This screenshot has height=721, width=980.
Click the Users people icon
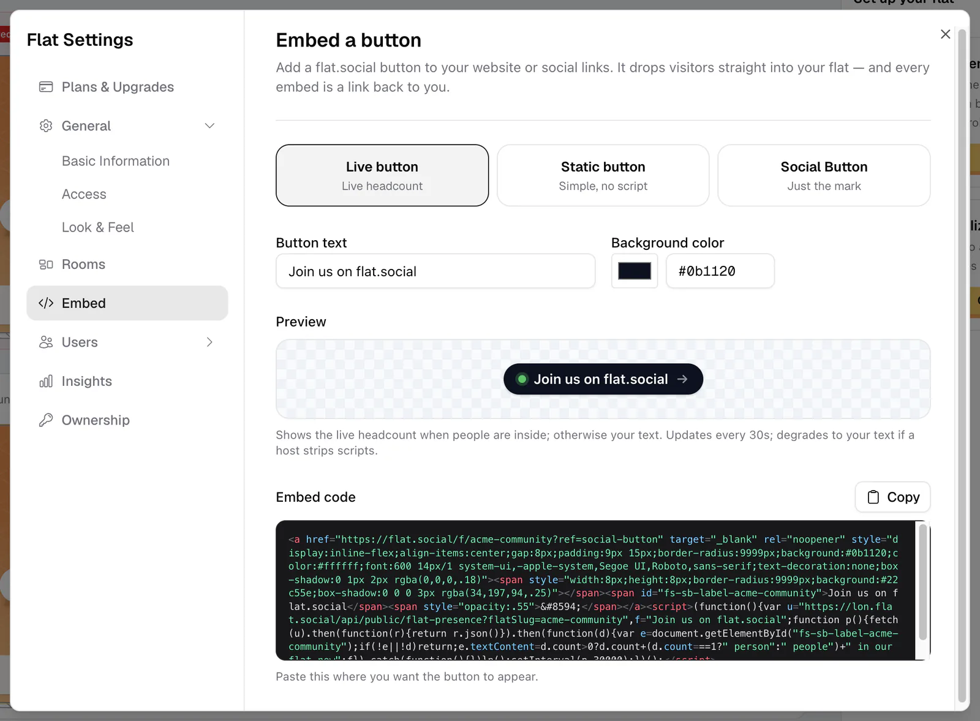[x=46, y=342]
